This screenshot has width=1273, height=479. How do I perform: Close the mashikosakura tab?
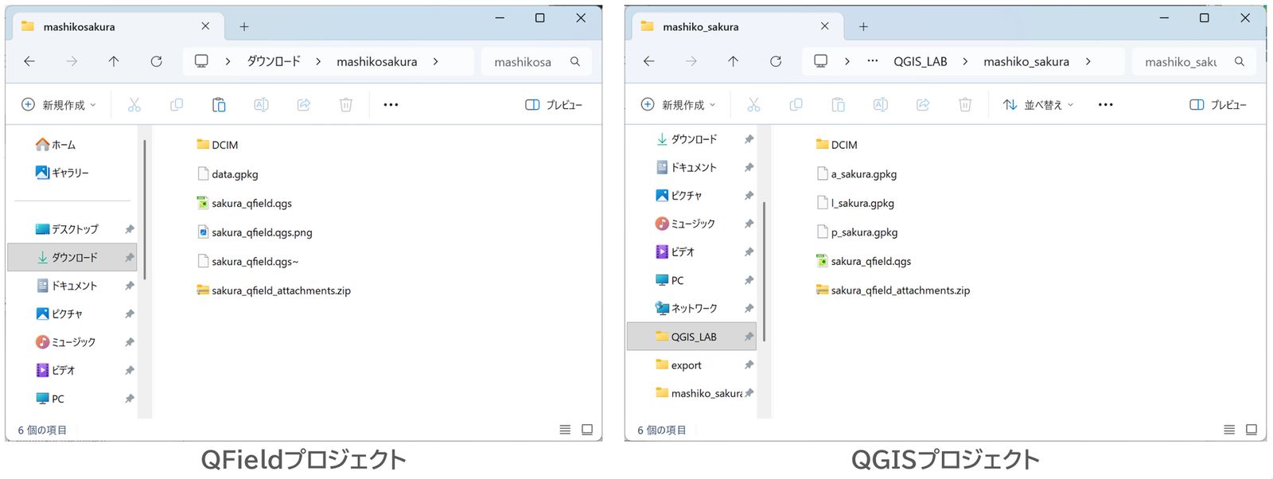(205, 26)
